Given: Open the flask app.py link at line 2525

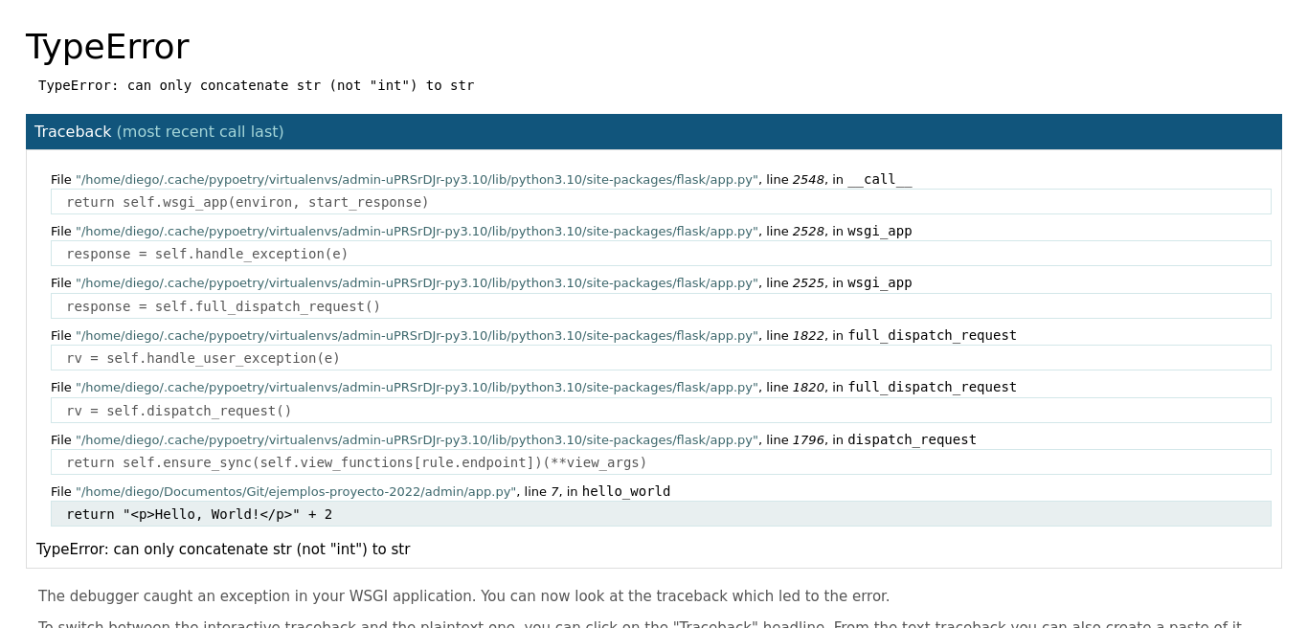Looking at the screenshot, I should point(414,282).
